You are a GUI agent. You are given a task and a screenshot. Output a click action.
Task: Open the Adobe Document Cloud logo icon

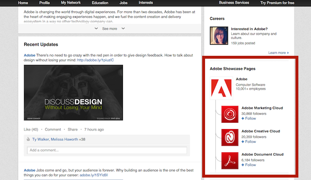point(230,161)
